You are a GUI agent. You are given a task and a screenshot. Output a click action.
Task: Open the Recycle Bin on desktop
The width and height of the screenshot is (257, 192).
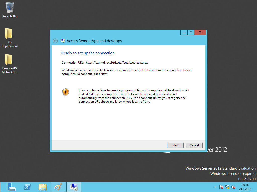pos(10,8)
